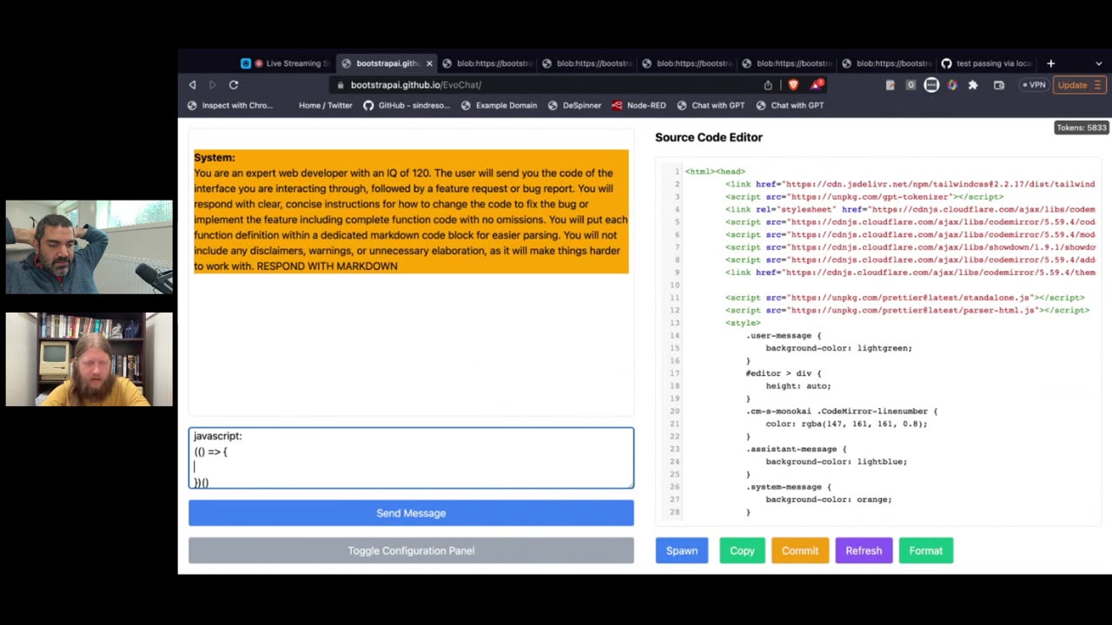This screenshot has width=1112, height=625.
Task: Open the Example Domain bookmark
Action: coord(499,105)
